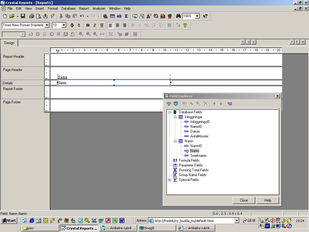Open a report with the folder icon

12,16
